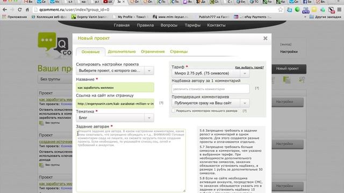This screenshot has height=193, width=344.
Task: Click the wrench tools icon in projects toolbar
Action: point(302,80)
